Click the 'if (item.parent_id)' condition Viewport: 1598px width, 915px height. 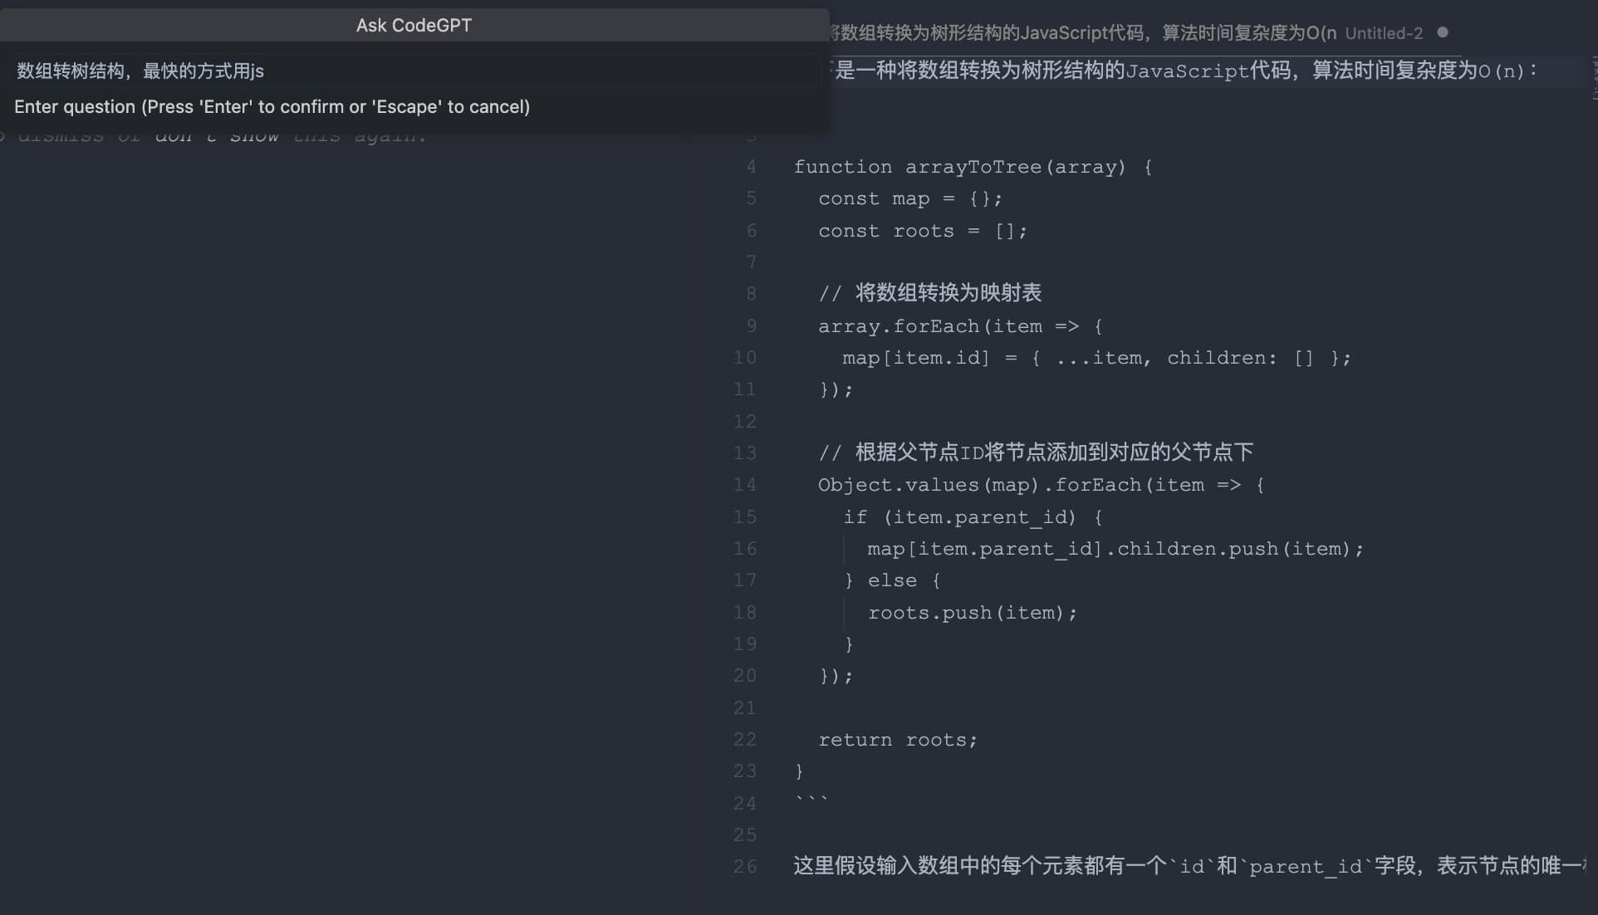tap(972, 517)
